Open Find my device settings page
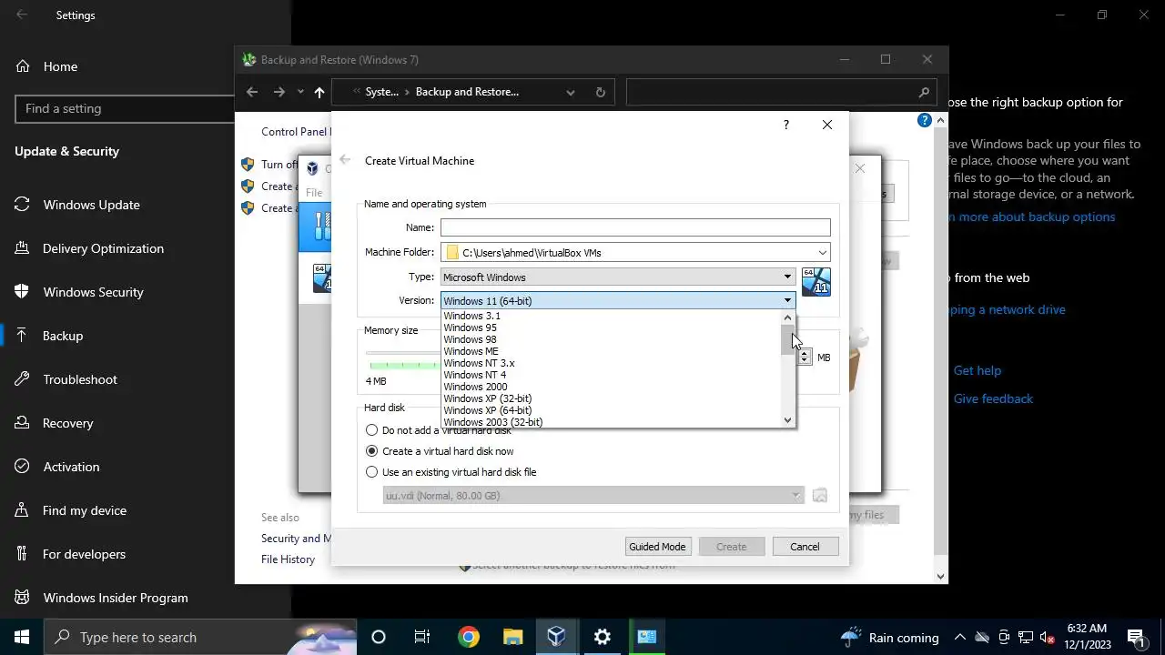This screenshot has height=655, width=1165. 85,510
